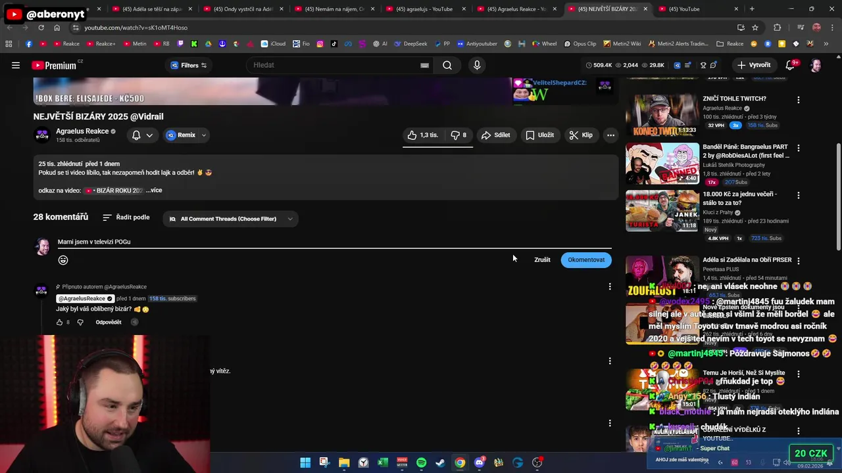Image resolution: width=842 pixels, height=473 pixels.
Task: Open Facebook bookmark icon
Action: point(29,44)
